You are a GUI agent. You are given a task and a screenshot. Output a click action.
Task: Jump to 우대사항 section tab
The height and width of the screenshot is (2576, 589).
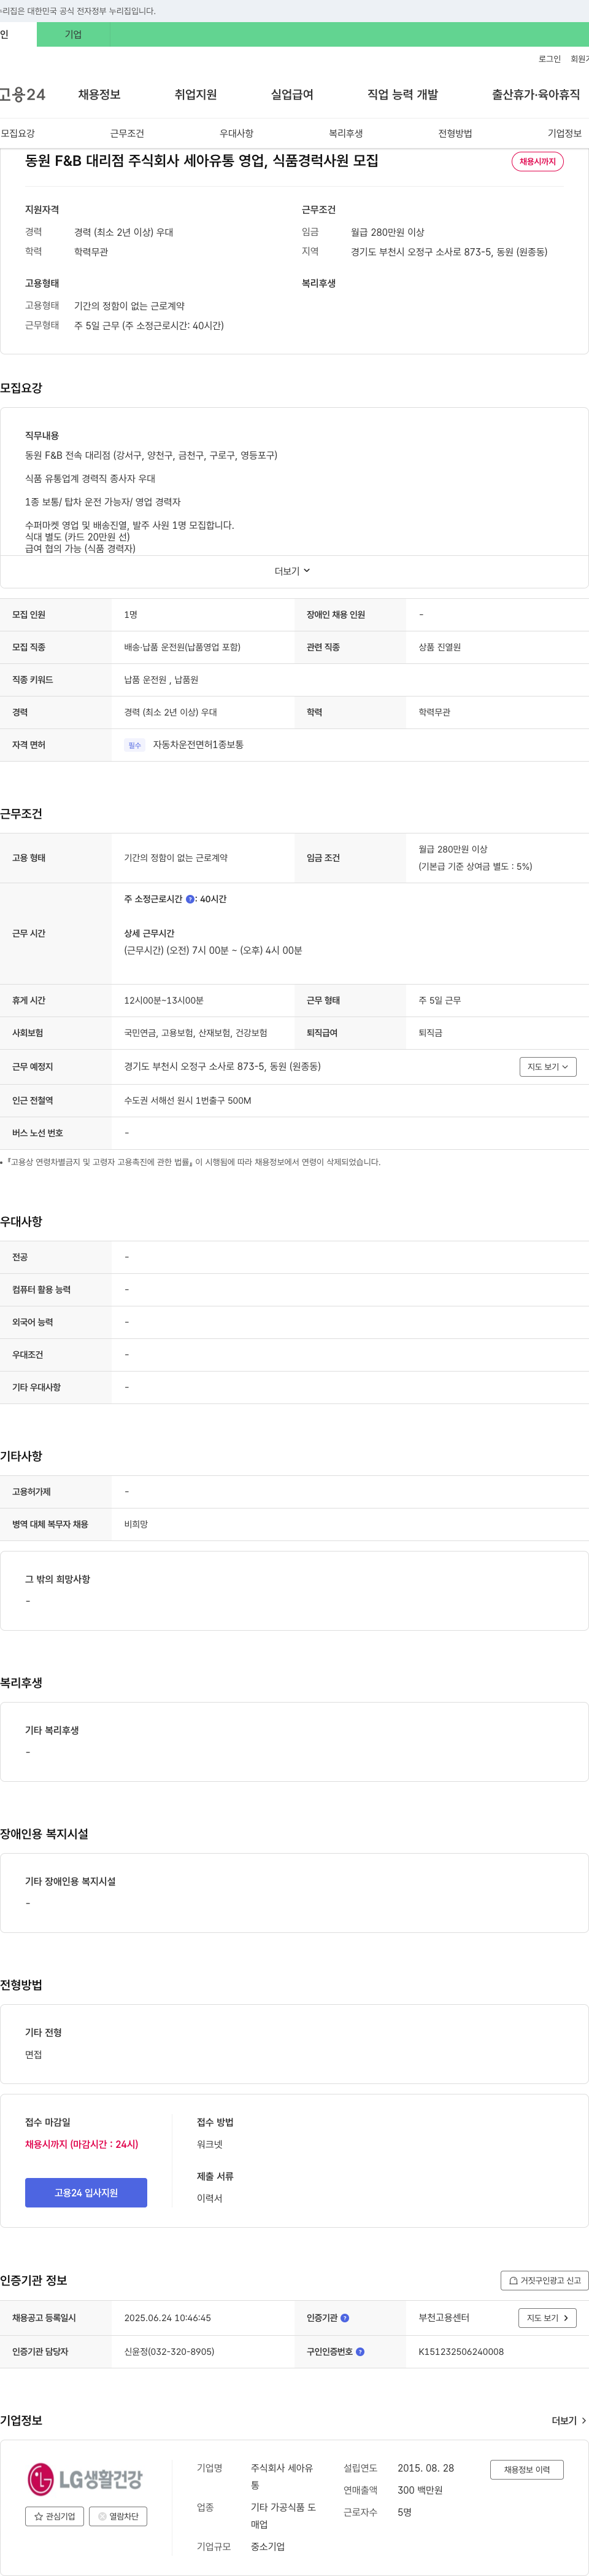(237, 133)
